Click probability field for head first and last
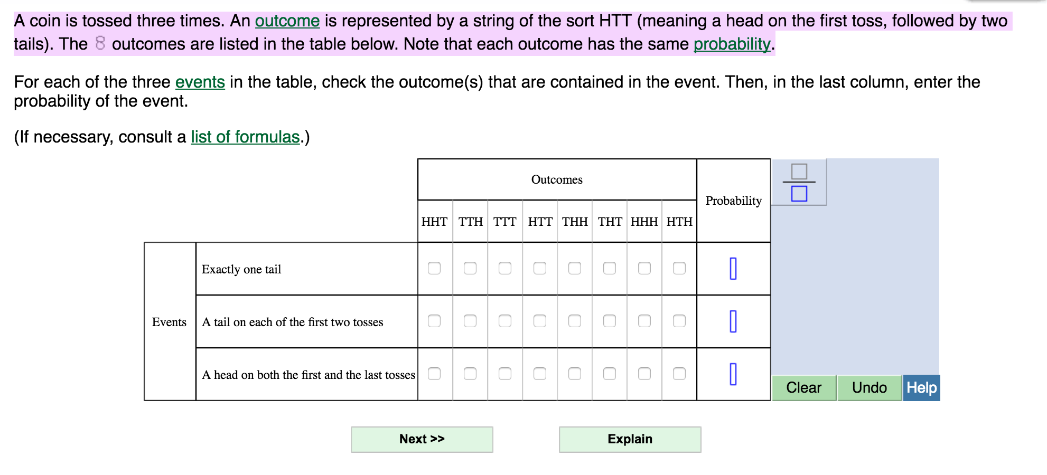The image size is (1047, 475). [x=733, y=374]
